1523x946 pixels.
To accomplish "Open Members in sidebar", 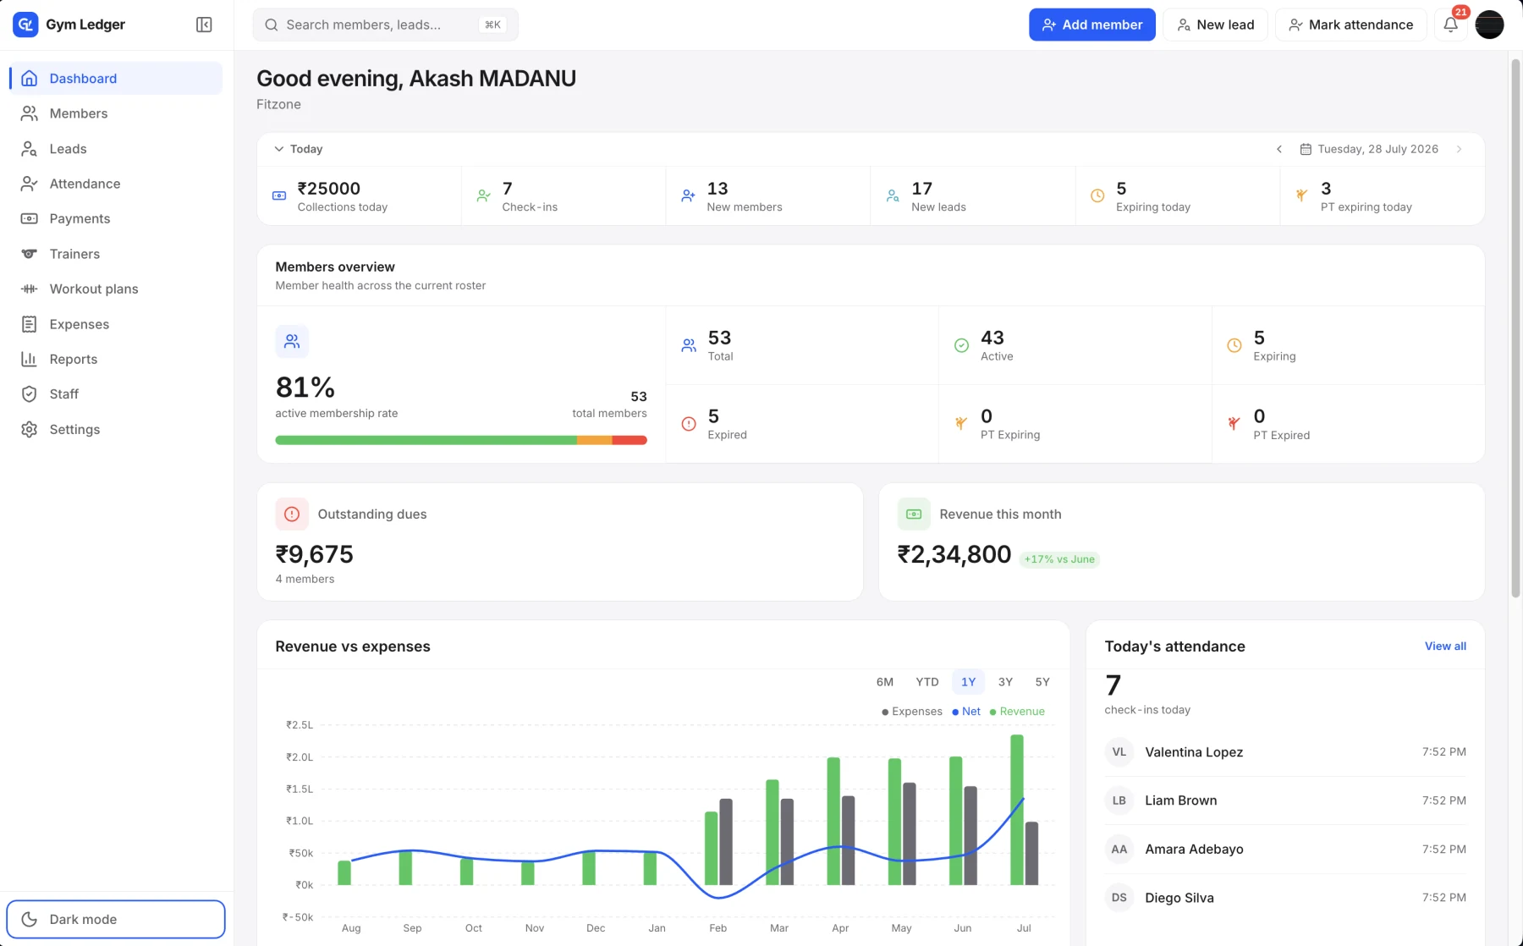I will tap(116, 113).
